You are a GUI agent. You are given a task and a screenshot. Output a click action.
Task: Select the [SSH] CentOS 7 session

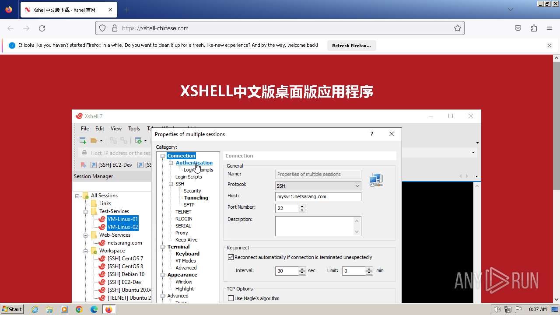[x=125, y=259]
